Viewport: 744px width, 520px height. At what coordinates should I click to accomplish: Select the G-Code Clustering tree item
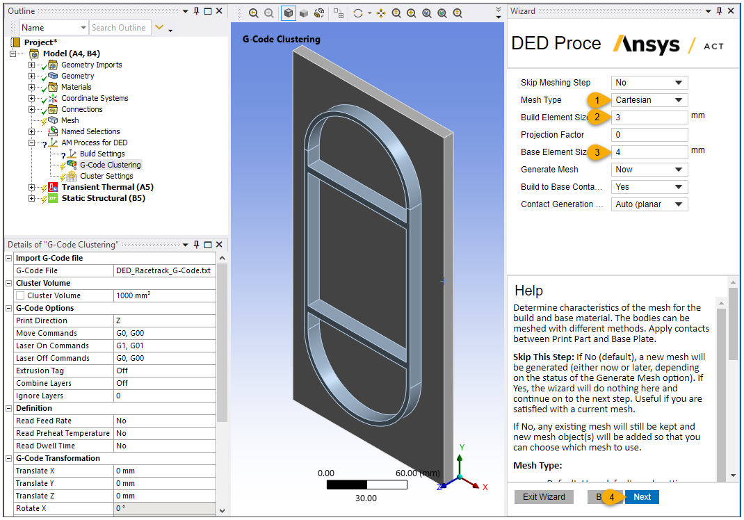[x=110, y=164]
